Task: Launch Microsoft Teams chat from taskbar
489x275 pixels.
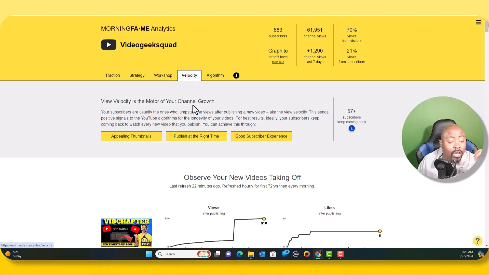Action: click(228, 254)
